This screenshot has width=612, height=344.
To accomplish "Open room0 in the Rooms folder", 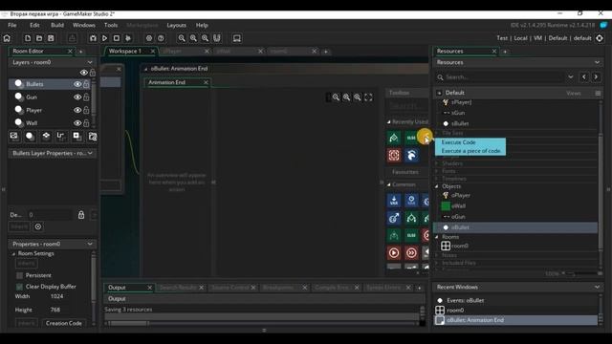I will [459, 246].
